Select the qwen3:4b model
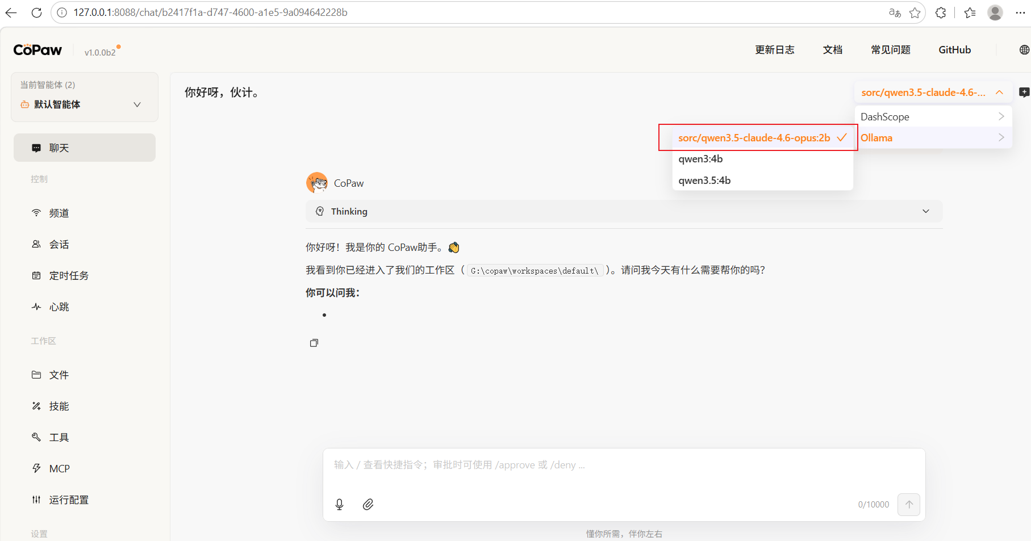 762,159
